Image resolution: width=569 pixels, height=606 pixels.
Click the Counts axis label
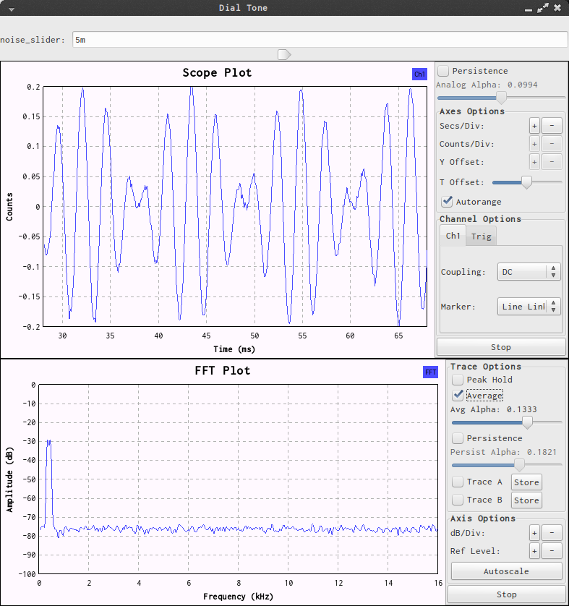(x=9, y=207)
